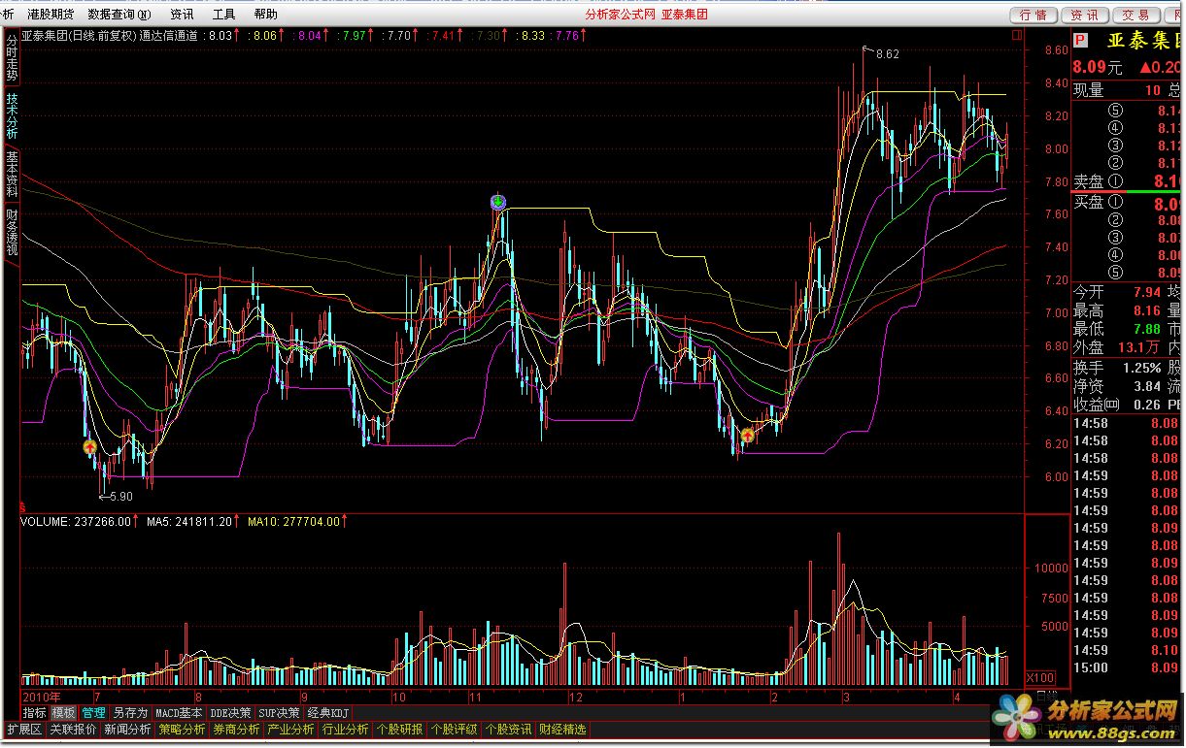This screenshot has width=1186, height=748.
Task: Open the 个股资讯 bottom tab
Action: (508, 730)
